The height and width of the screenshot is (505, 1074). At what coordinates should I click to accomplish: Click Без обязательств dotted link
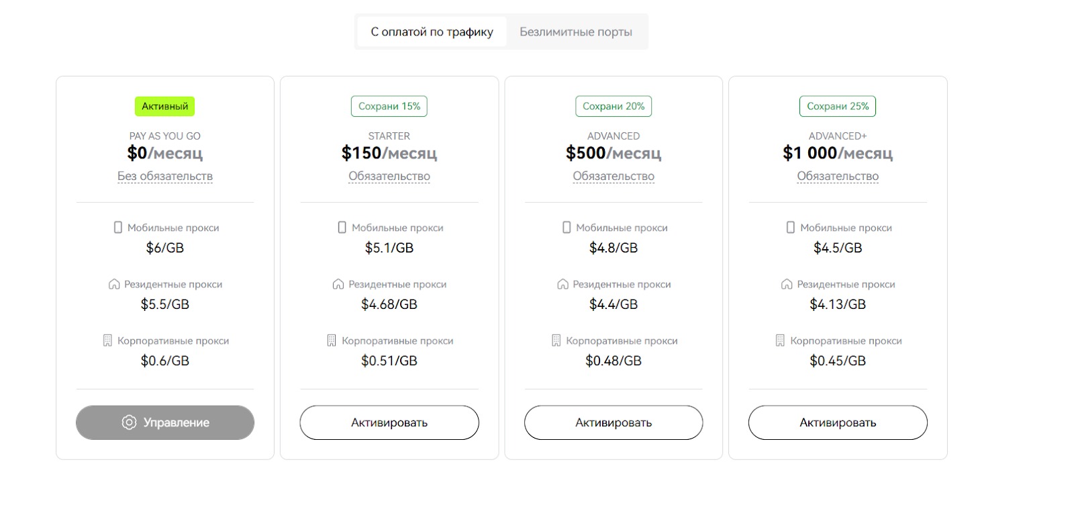pyautogui.click(x=165, y=176)
